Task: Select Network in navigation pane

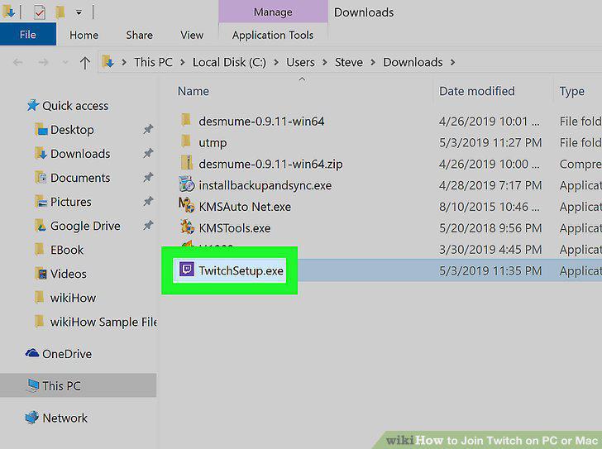Action: (64, 418)
